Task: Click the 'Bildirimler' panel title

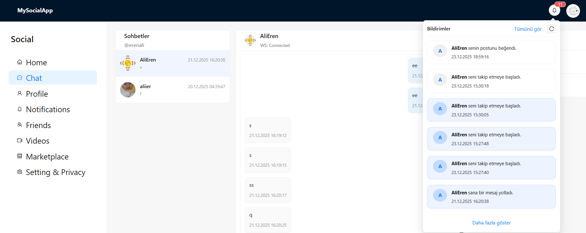Action: (x=439, y=29)
